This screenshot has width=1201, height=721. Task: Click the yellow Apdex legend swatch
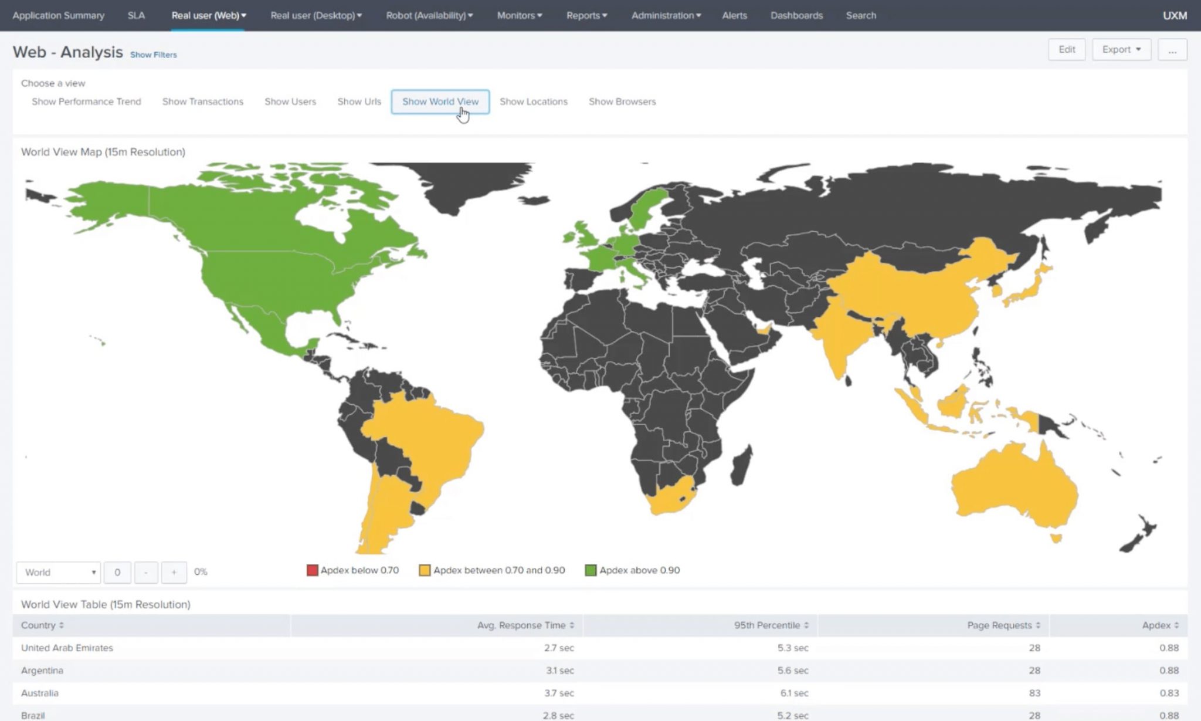coord(424,570)
